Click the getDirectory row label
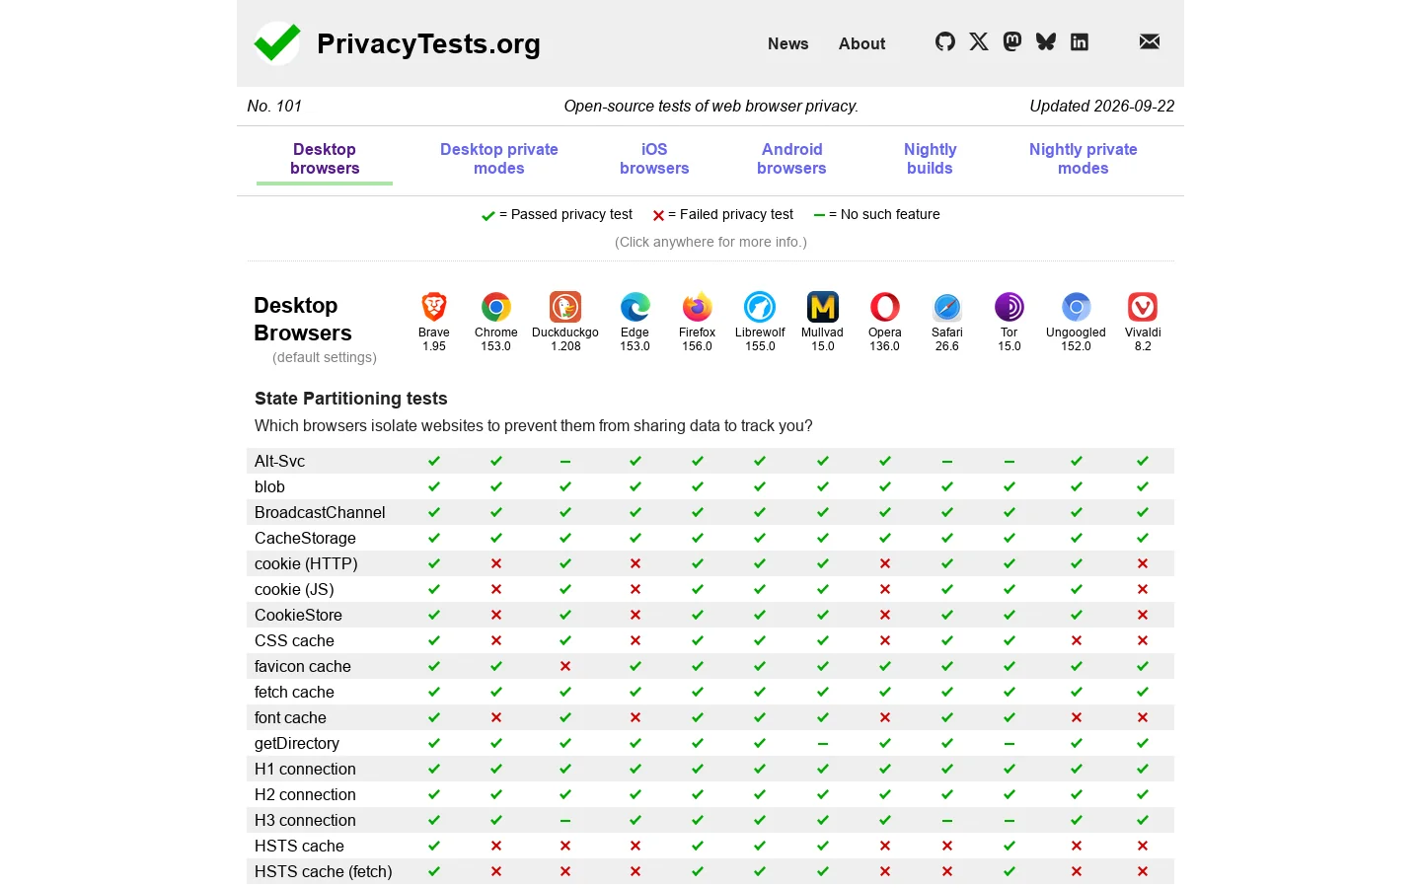Viewport: 1421px width, 888px height. coord(297,743)
